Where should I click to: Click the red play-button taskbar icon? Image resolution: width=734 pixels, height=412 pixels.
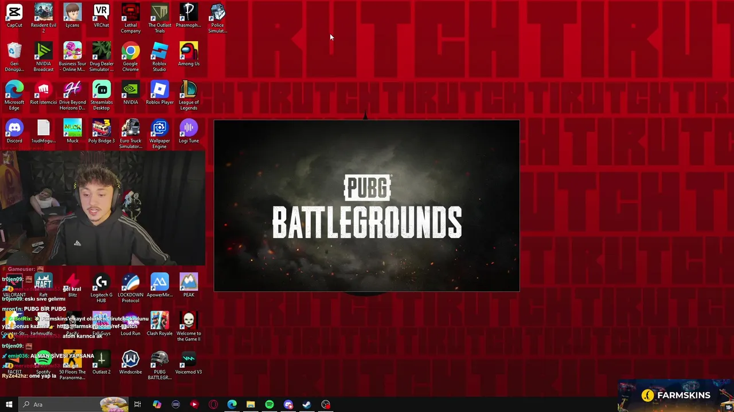pos(194,405)
